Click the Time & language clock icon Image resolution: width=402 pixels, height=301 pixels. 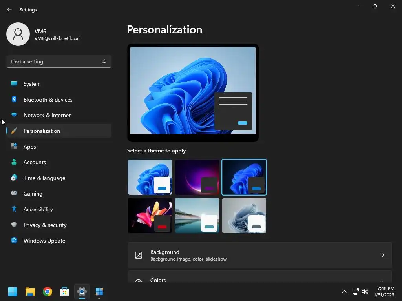tap(14, 178)
